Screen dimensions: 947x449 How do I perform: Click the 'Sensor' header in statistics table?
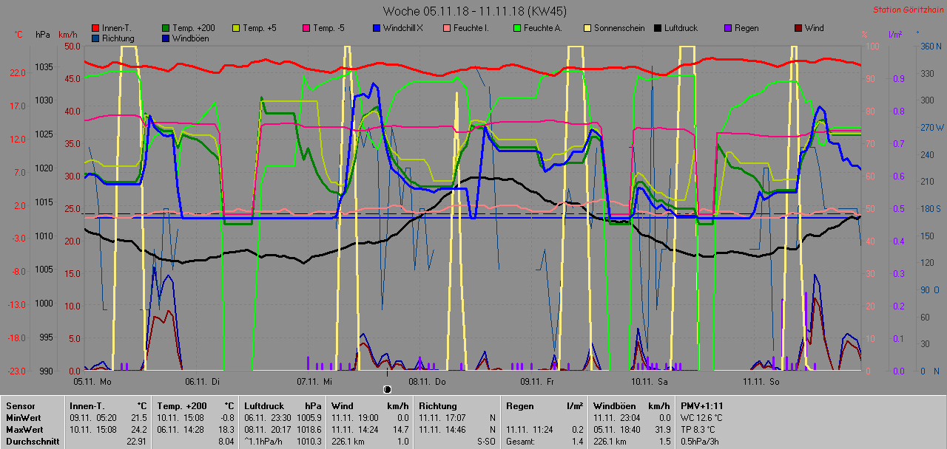(x=20, y=406)
